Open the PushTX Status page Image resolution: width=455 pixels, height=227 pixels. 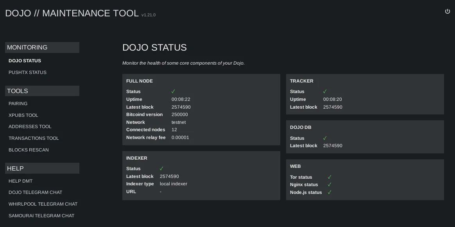click(28, 72)
